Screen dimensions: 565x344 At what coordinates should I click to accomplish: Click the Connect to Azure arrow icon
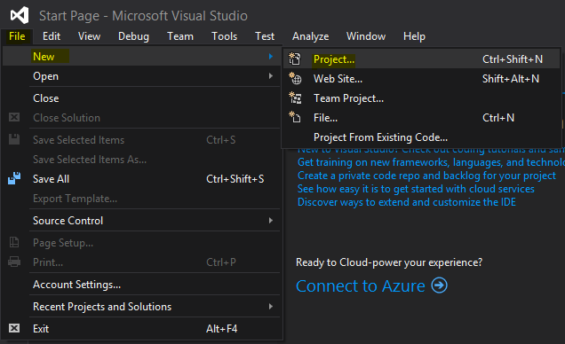click(x=439, y=285)
